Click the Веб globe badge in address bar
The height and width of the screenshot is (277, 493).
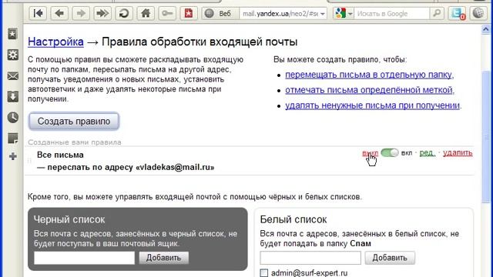coord(219,14)
